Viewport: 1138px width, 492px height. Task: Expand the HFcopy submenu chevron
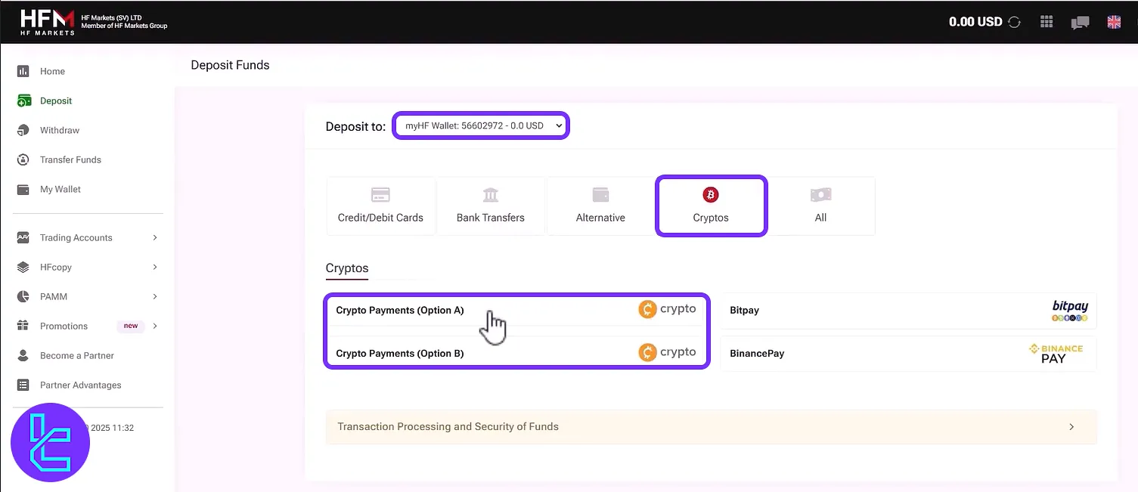[x=155, y=267]
